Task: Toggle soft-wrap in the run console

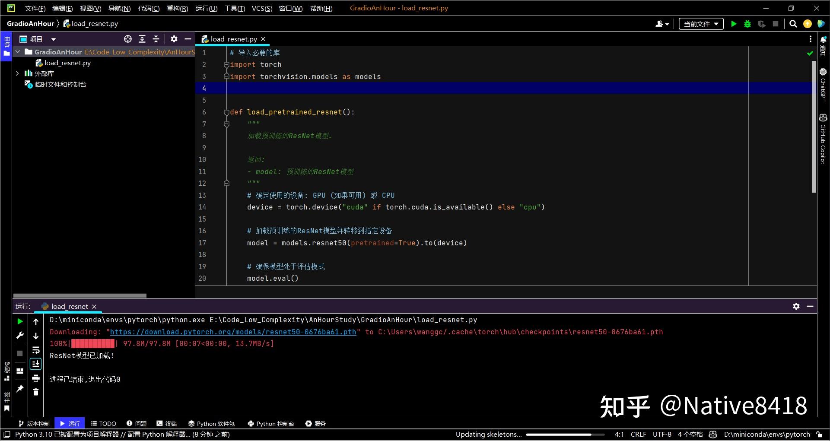Action: point(36,350)
